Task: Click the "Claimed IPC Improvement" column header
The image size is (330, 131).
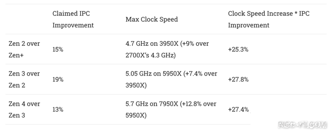Action: point(73,19)
